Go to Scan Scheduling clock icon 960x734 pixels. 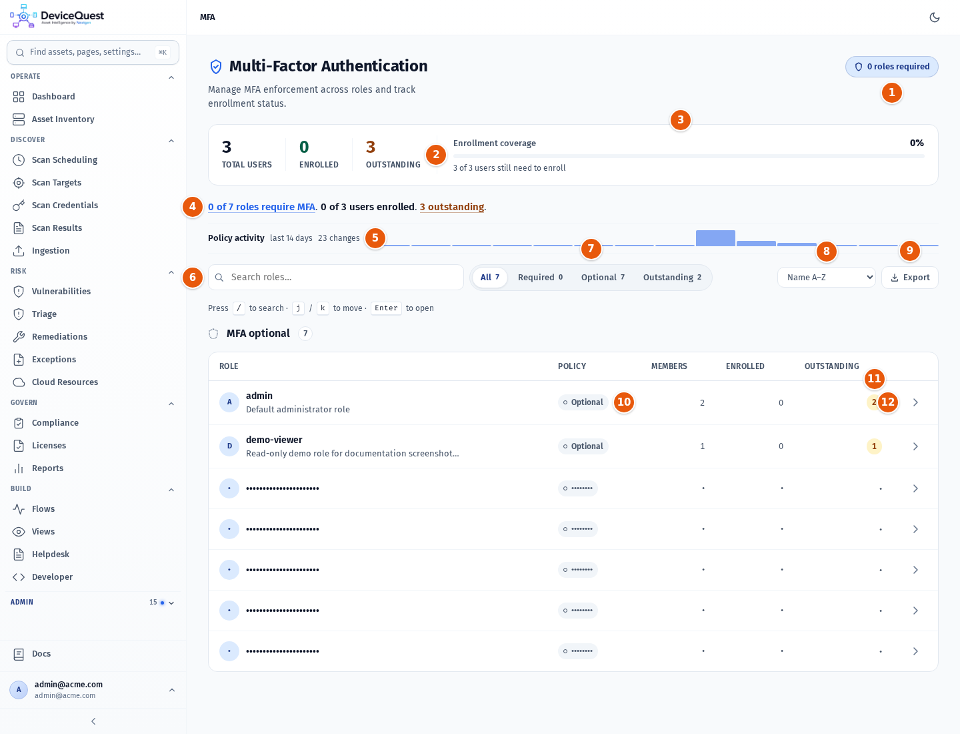pyautogui.click(x=19, y=160)
